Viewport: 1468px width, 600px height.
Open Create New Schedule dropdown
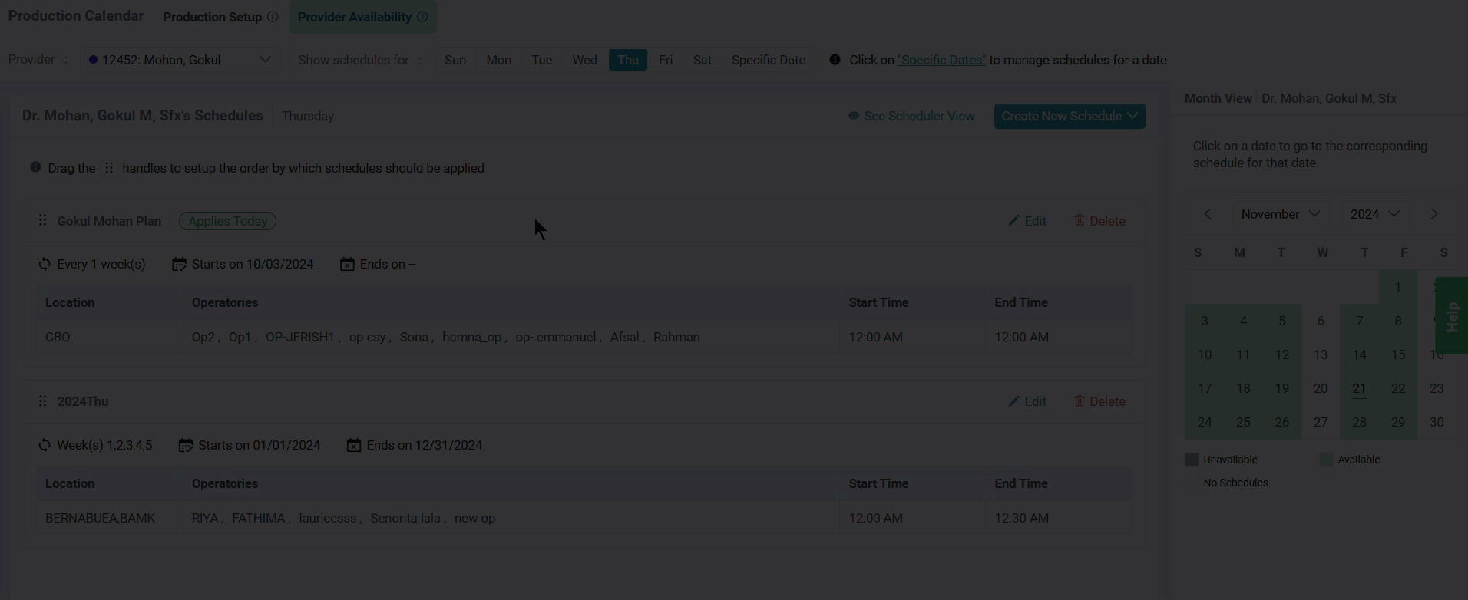(1070, 116)
